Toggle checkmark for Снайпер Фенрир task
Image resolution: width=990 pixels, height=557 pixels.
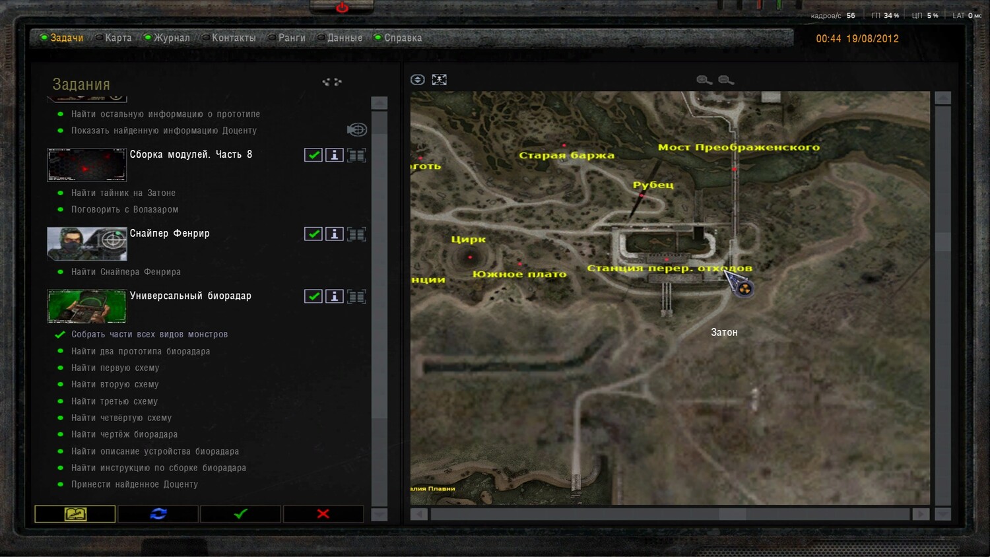tap(313, 234)
